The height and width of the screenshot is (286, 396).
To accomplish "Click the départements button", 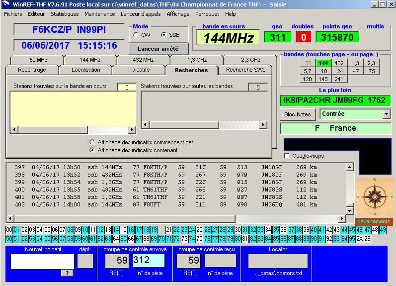I will [x=374, y=221].
